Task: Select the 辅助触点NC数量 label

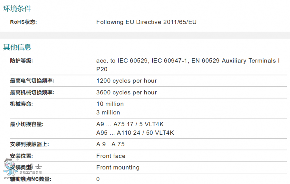Action: [x=31, y=179]
